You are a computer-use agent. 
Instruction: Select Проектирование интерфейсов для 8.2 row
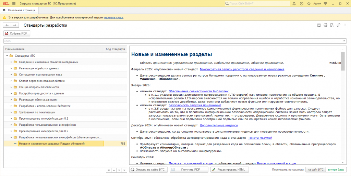(65, 131)
